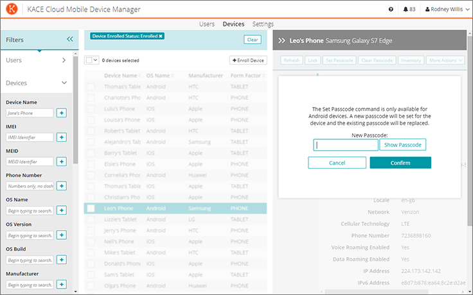Viewport: 473px width, 295px height.
Task: Open select-all checkbox dropdown arrow
Action: click(x=95, y=60)
